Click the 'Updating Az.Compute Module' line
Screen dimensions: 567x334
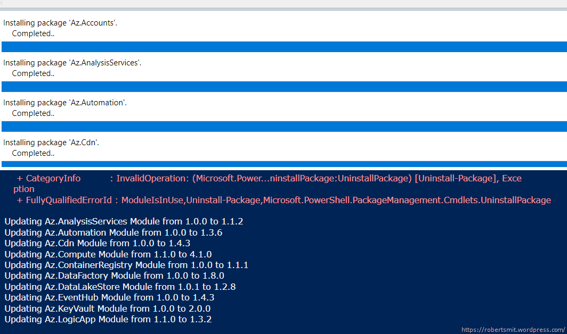point(108,254)
